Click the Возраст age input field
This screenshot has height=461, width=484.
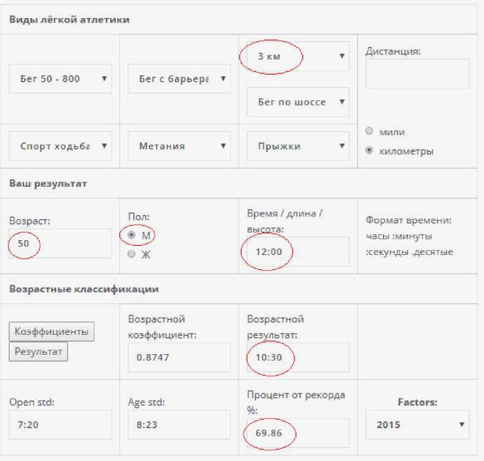point(60,245)
